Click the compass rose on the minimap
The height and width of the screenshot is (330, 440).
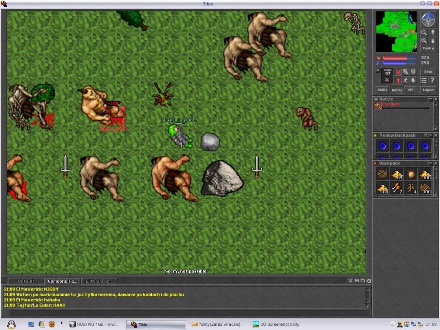(x=428, y=20)
